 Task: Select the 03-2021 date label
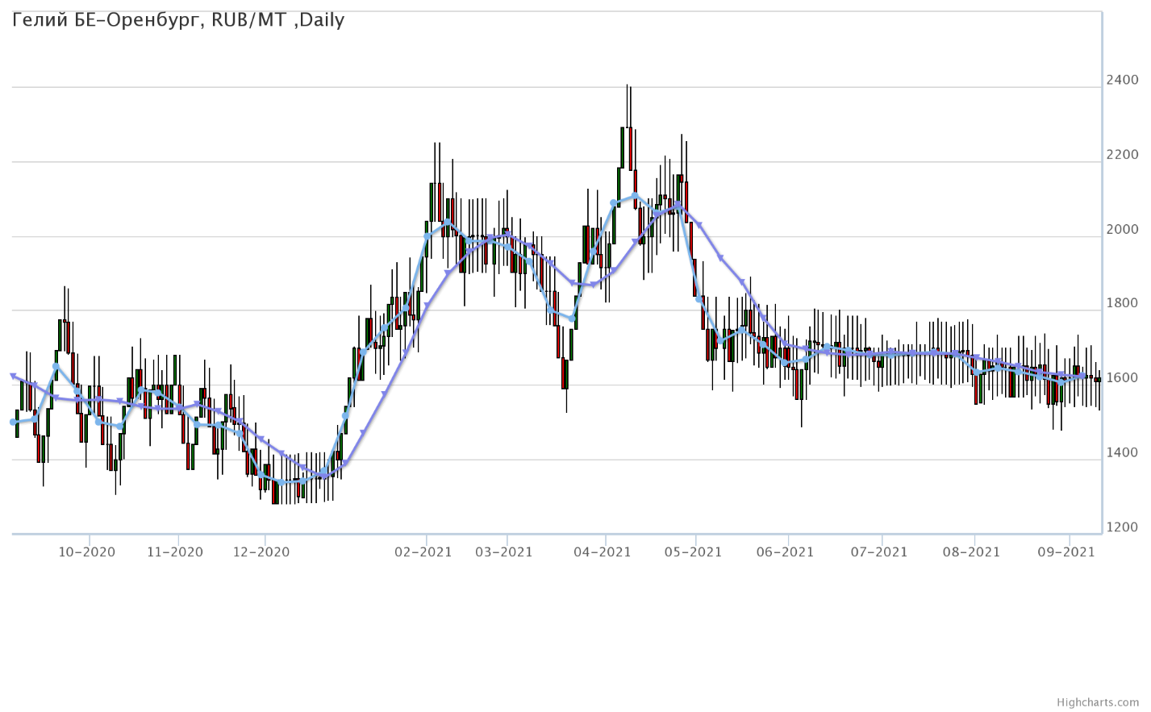click(x=504, y=552)
